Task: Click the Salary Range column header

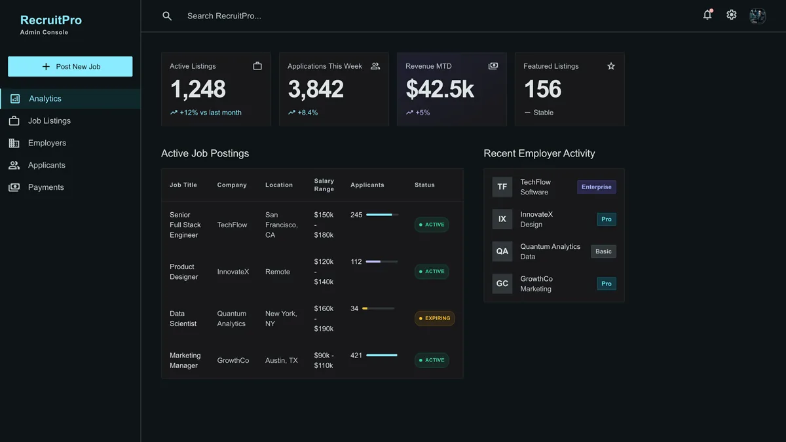Action: (324, 185)
